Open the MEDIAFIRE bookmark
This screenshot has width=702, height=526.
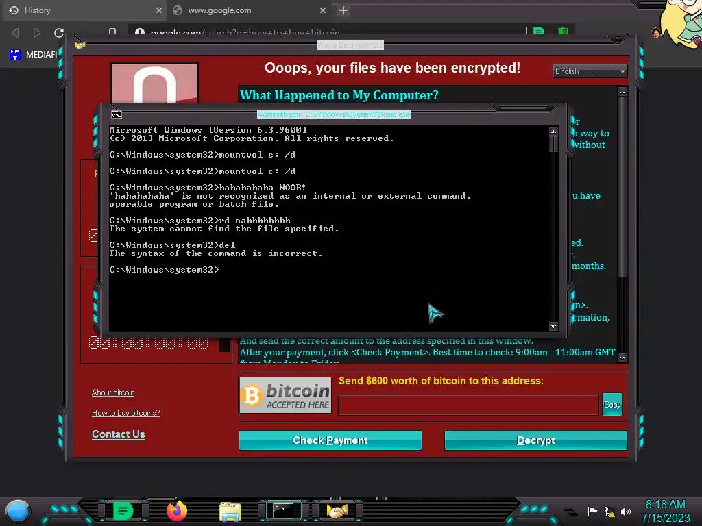click(x=34, y=55)
